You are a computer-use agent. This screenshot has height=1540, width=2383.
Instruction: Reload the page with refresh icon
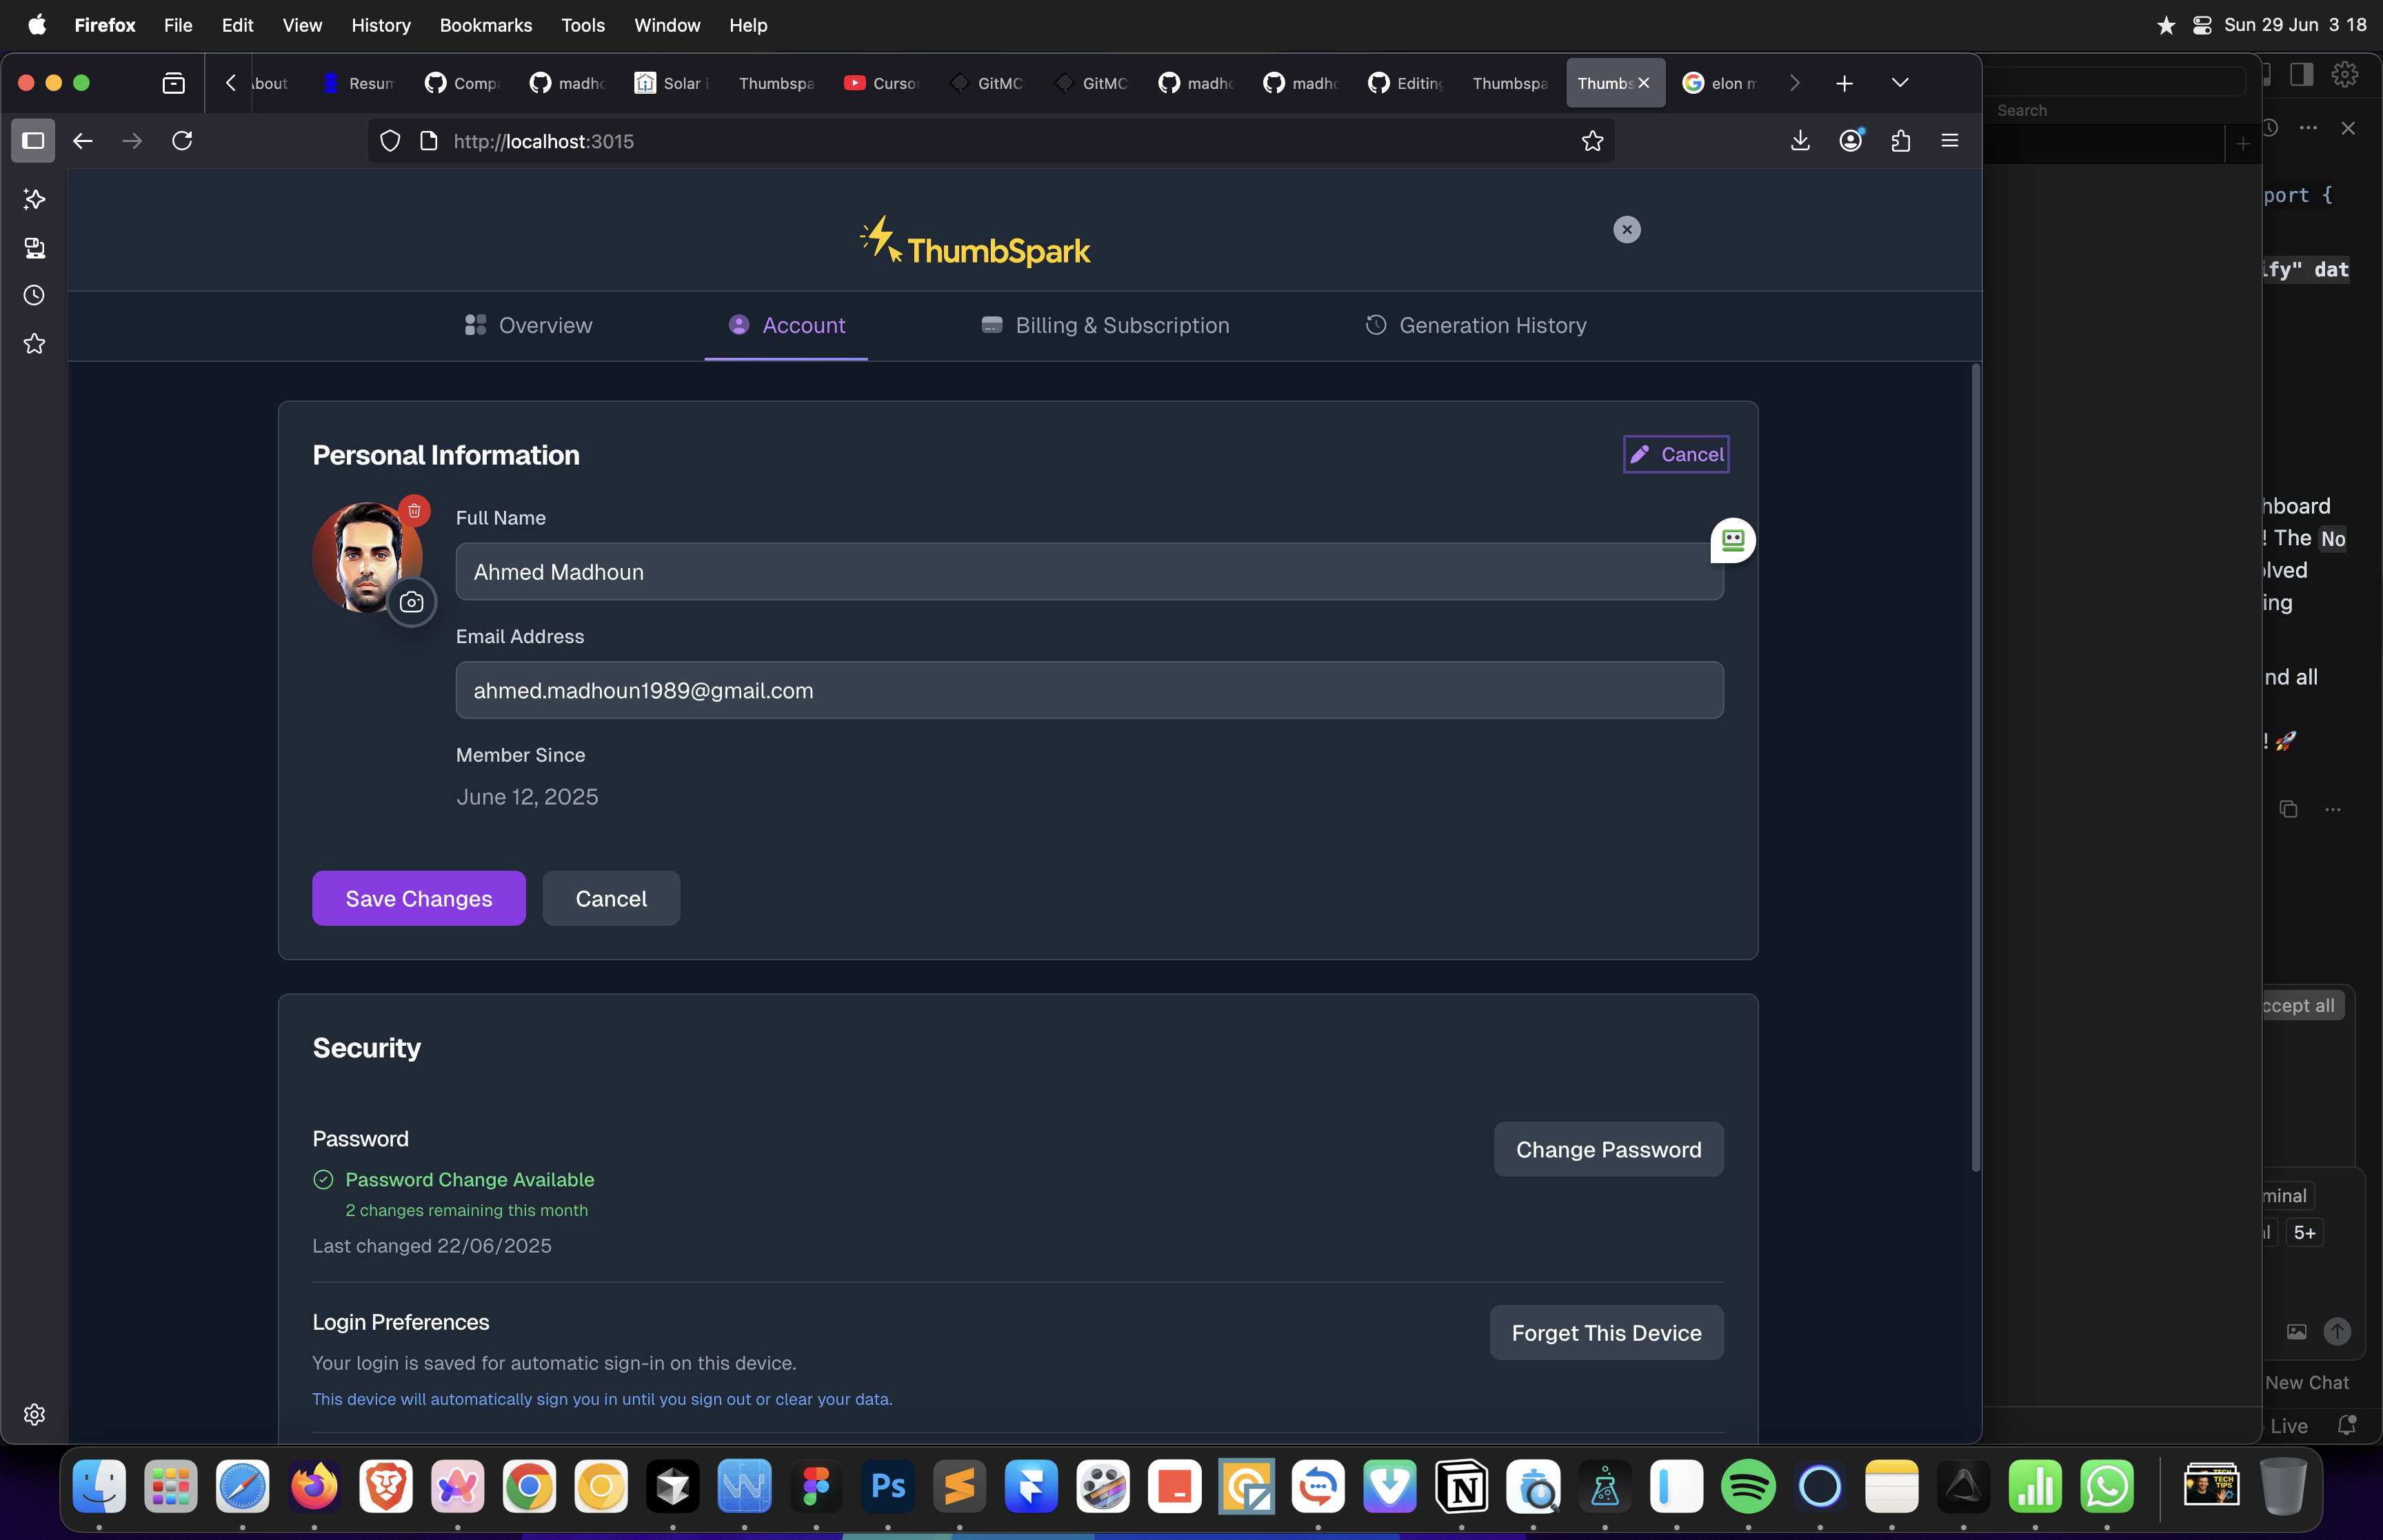click(182, 141)
